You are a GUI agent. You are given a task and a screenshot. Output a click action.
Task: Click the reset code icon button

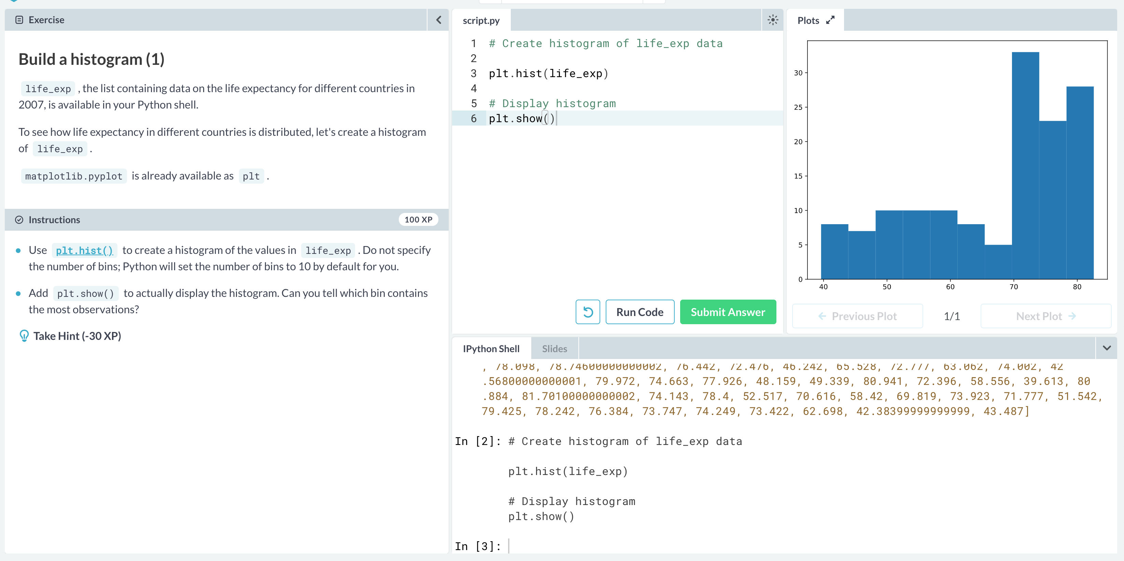coord(587,312)
